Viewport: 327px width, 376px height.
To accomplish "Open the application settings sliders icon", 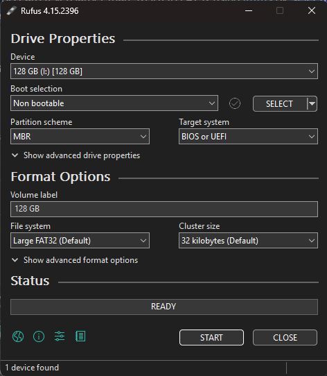I will click(60, 336).
